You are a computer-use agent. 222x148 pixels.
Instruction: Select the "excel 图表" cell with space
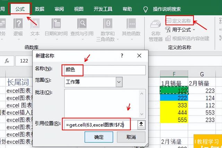pyautogui.click(x=19, y=105)
